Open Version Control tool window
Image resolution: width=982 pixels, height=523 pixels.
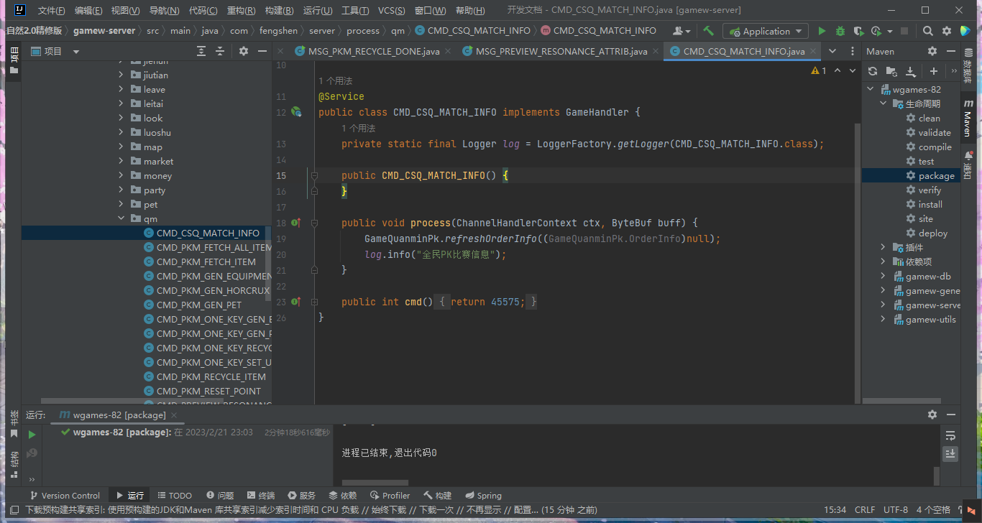coord(64,495)
